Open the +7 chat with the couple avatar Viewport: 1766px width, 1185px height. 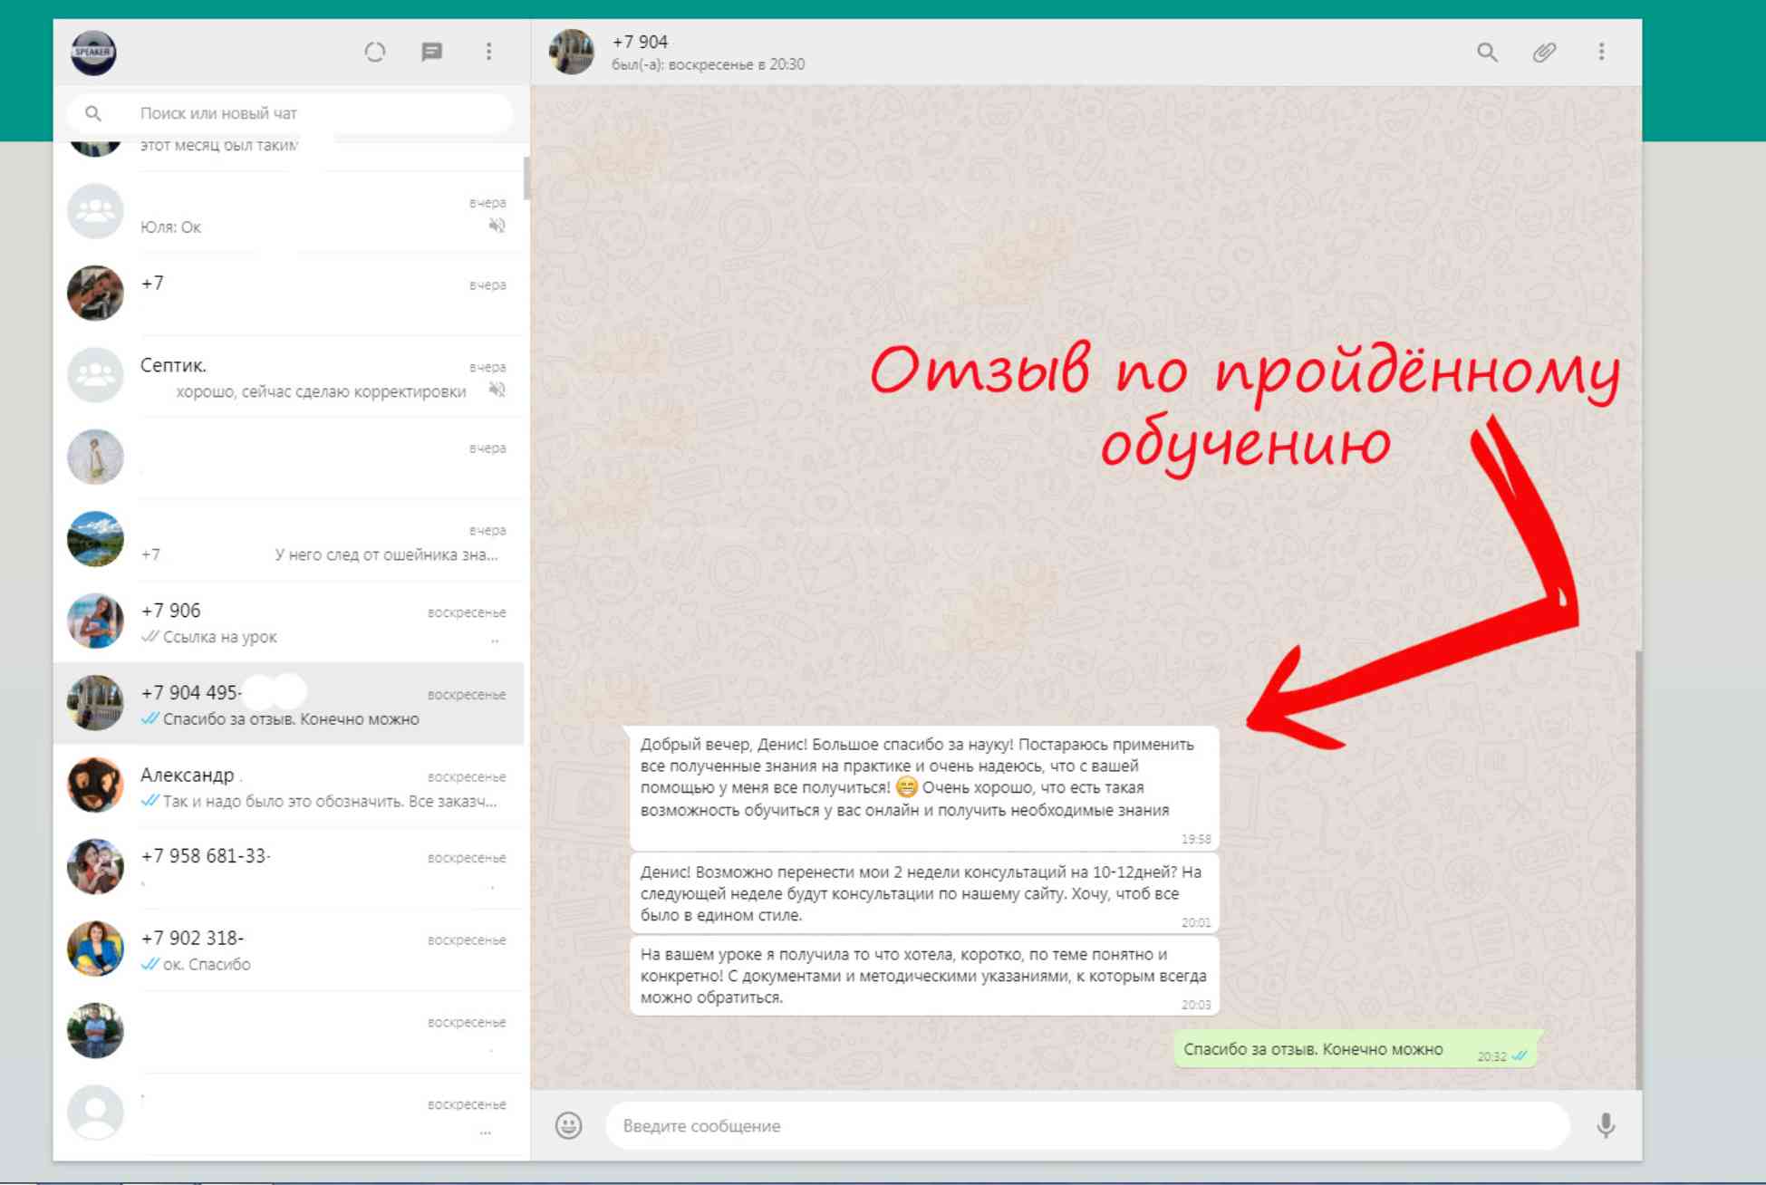pos(290,294)
